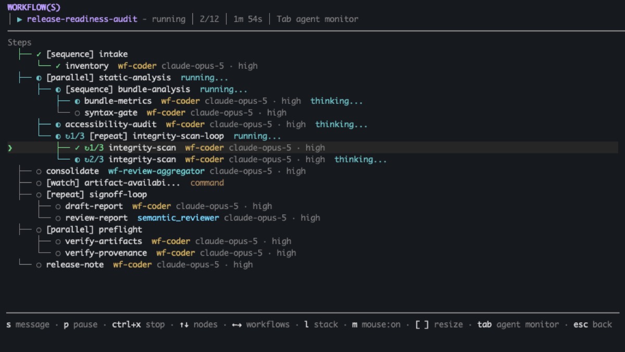This screenshot has height=352, width=625.
Task: Click the checkmark beside inventory step
Action: [58, 66]
